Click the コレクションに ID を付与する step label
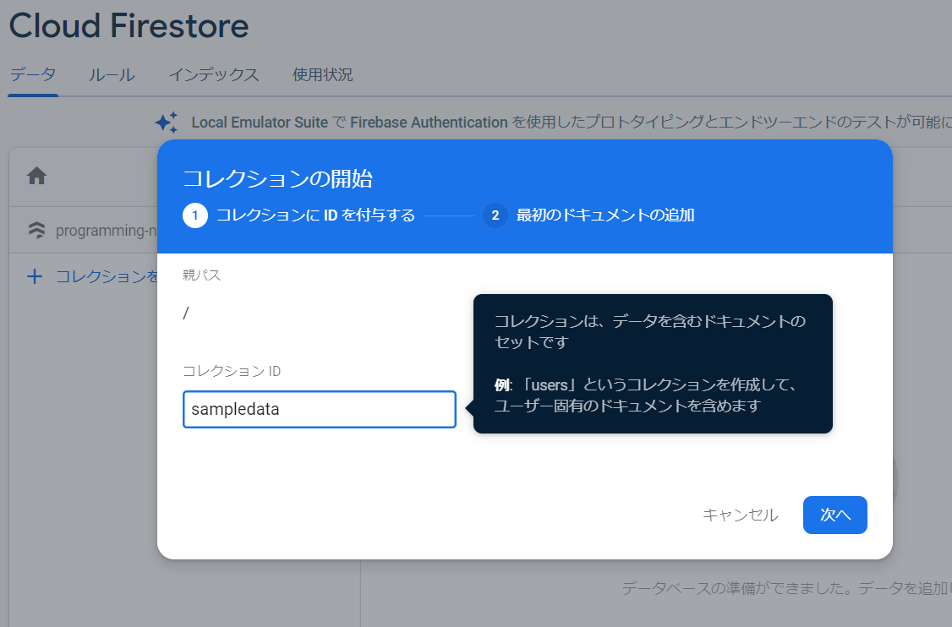 [x=315, y=215]
